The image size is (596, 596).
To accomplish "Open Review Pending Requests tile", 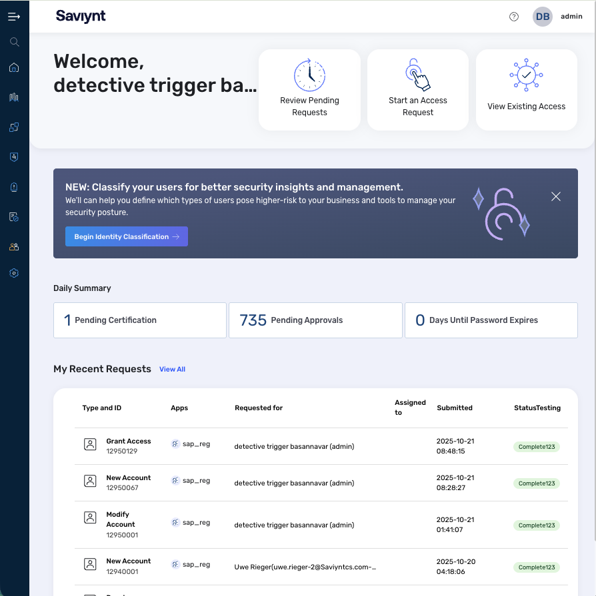I will click(309, 90).
